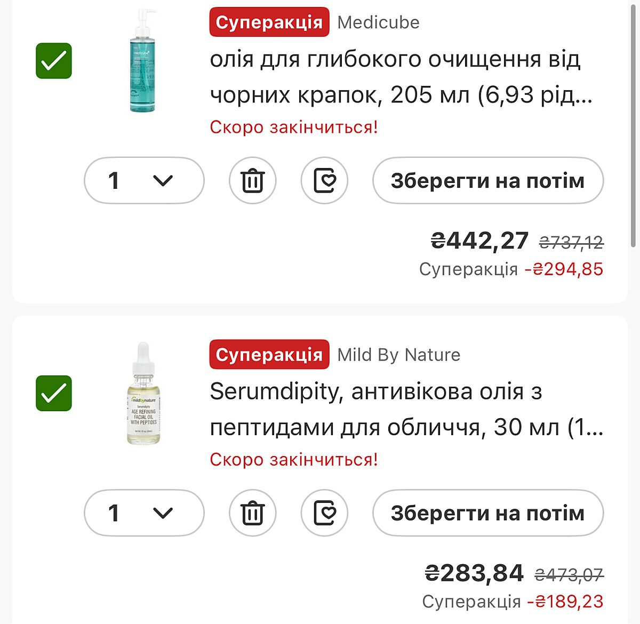Open quantity dropdown for Serumdipity facial oil

click(144, 513)
